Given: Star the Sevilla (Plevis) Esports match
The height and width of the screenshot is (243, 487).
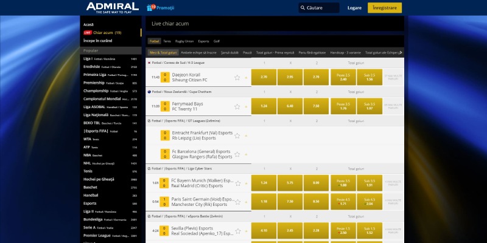Looking at the screenshot, I should [238, 231].
